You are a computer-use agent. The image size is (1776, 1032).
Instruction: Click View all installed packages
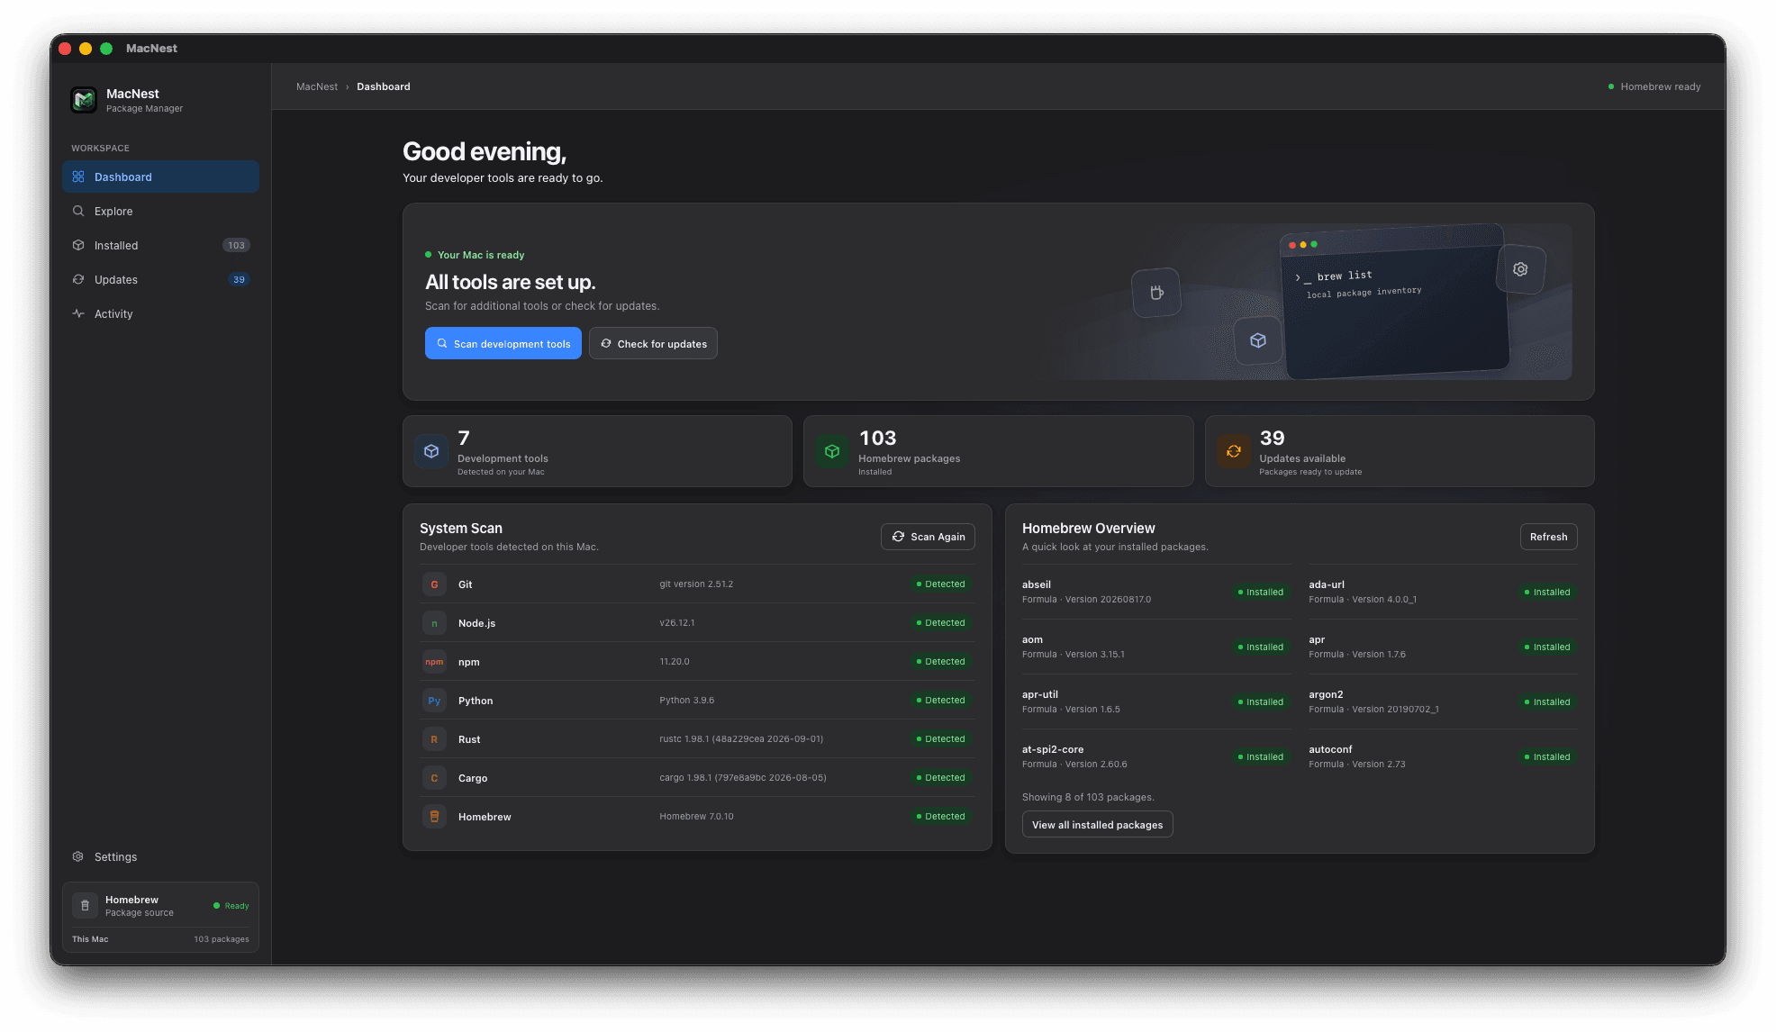coord(1097,825)
